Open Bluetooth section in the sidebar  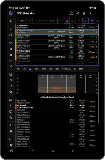click(11, 106)
